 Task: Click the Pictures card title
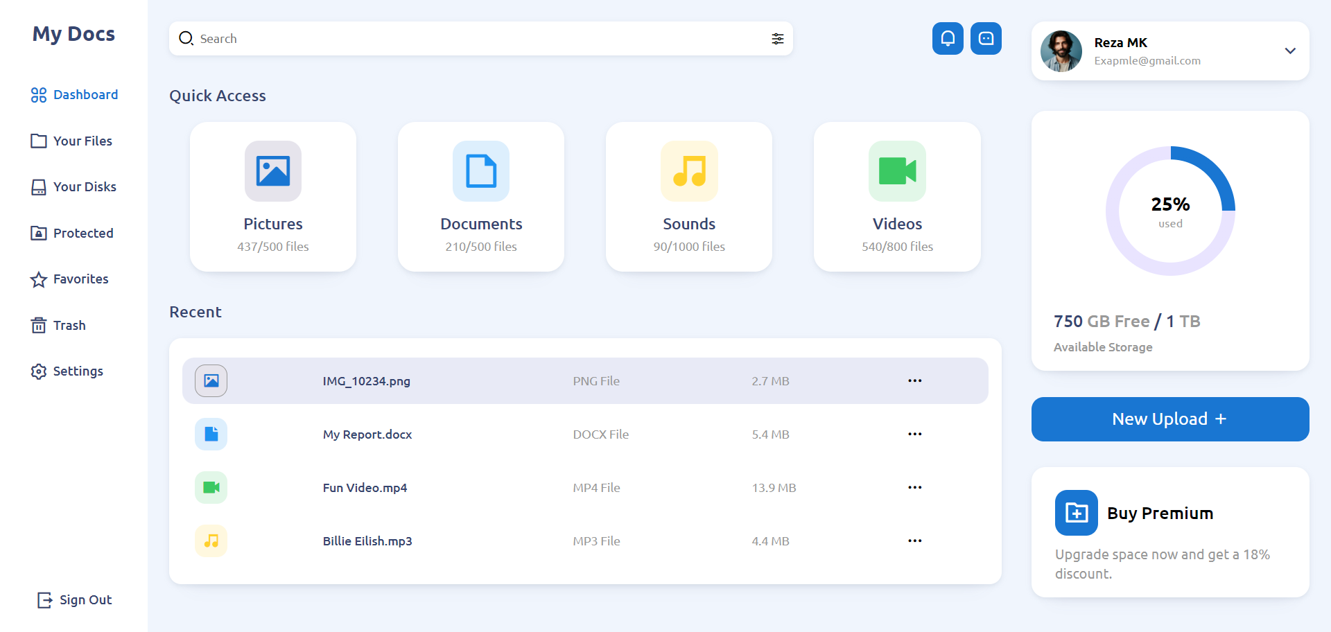[x=273, y=224]
